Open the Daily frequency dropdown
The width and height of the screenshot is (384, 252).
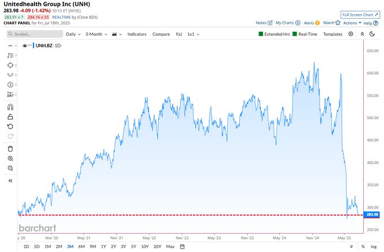pyautogui.click(x=73, y=34)
